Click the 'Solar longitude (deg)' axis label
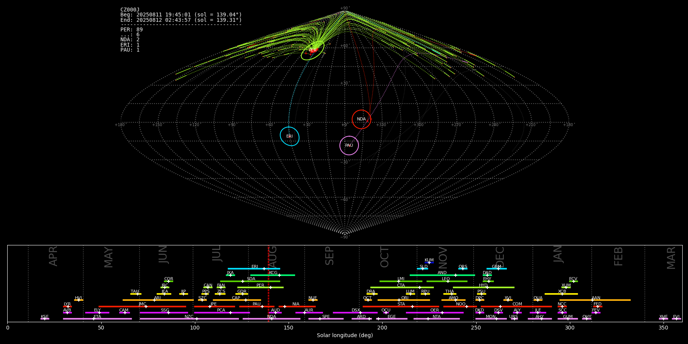 [345, 336]
